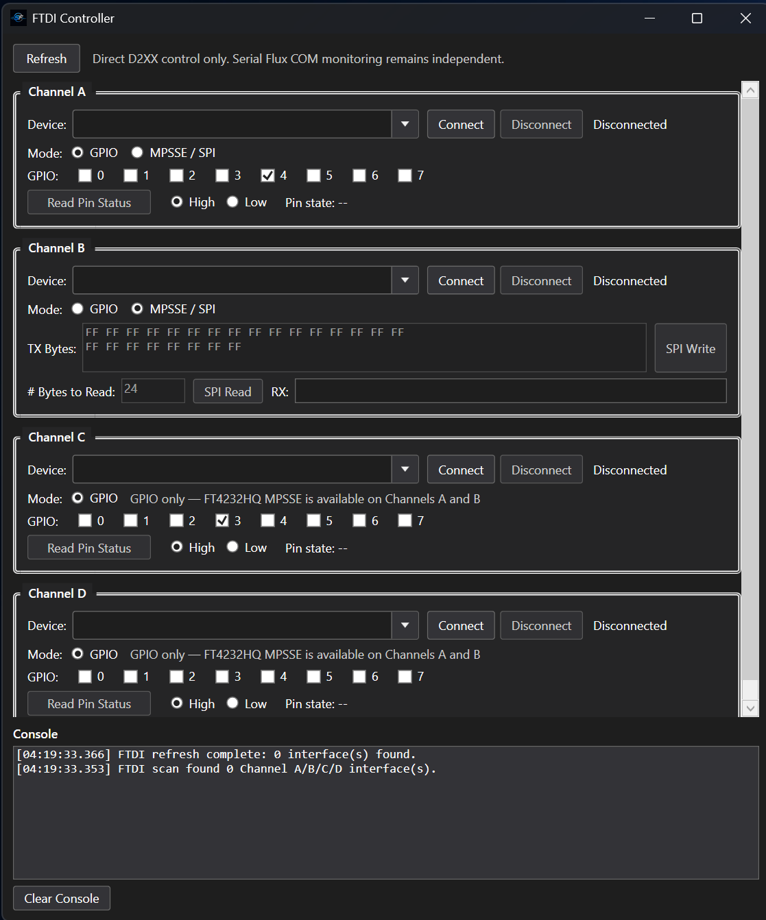This screenshot has width=766, height=920.
Task: Focus the TX Bytes text field
Action: pos(364,348)
